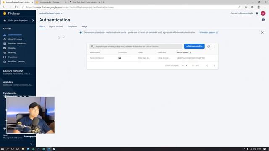Open File Explorer from the taskbar

click(23, 149)
